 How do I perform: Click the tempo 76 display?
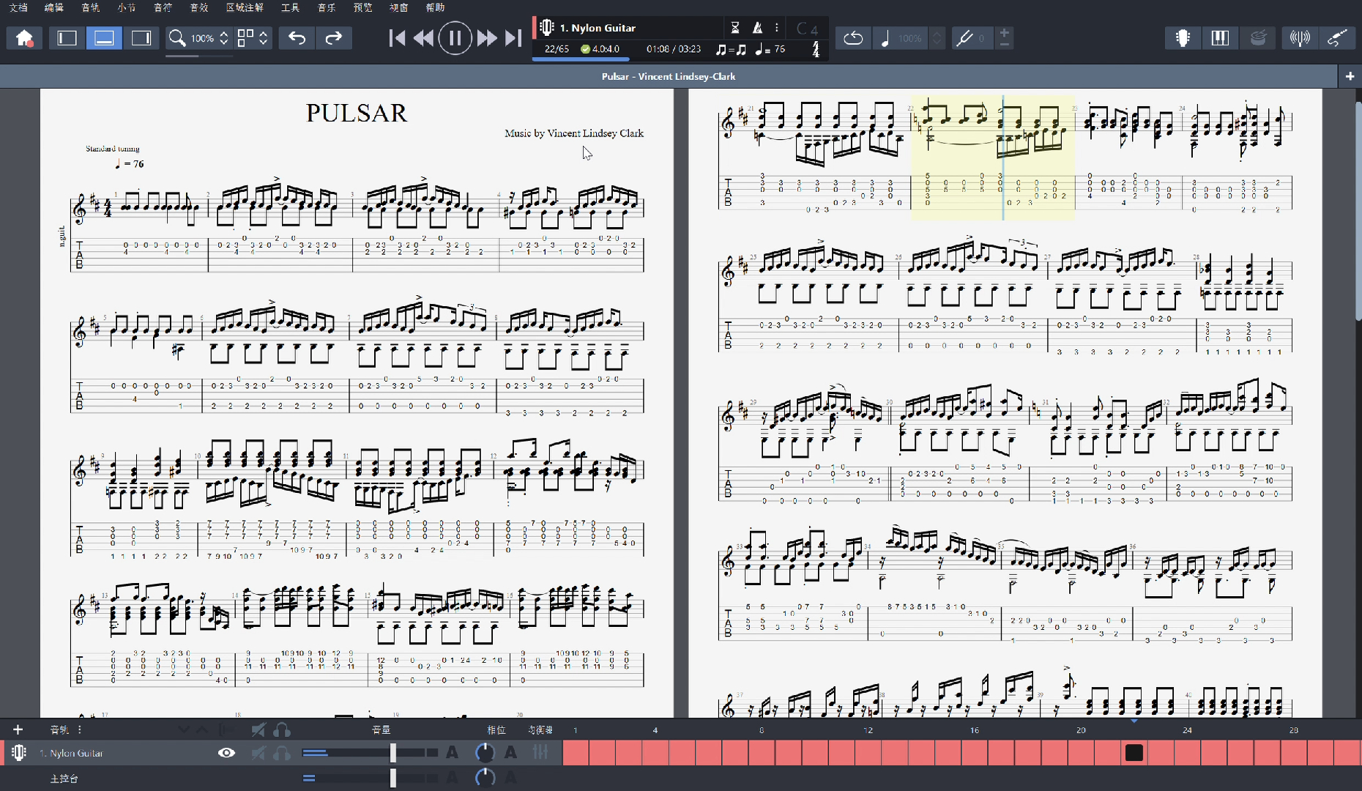coord(770,49)
